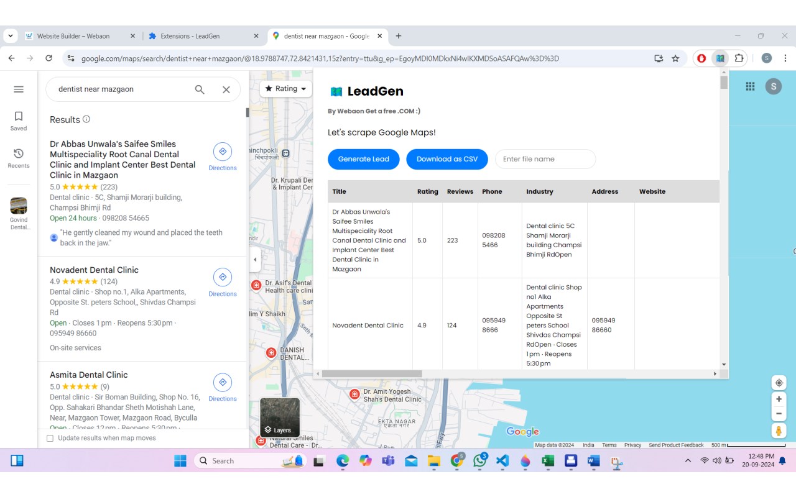The image size is (796, 497).
Task: Click the DANISH DENTAL map marker
Action: point(271,353)
